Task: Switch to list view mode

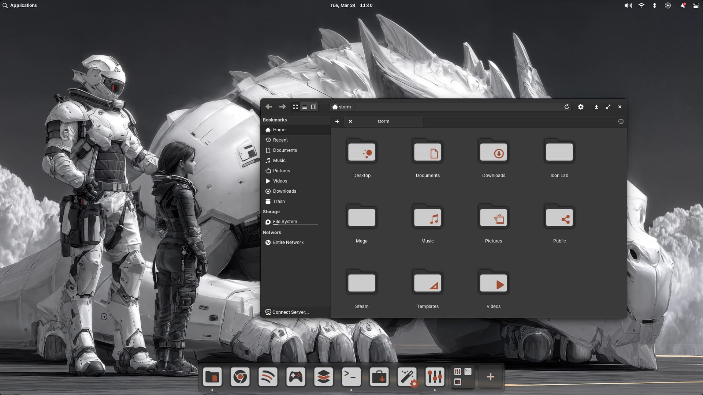Action: 304,107
